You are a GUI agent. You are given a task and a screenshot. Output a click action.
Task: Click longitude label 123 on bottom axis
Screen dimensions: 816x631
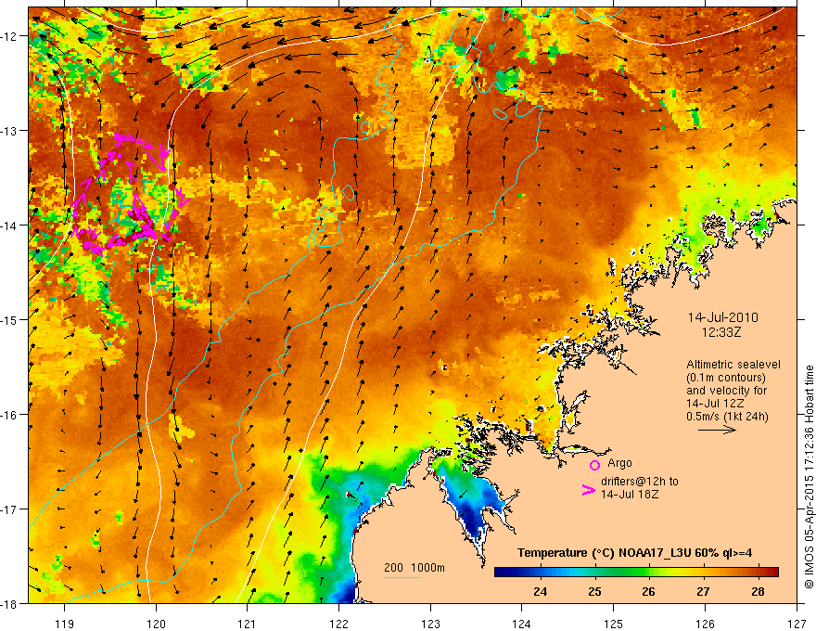coord(430,624)
